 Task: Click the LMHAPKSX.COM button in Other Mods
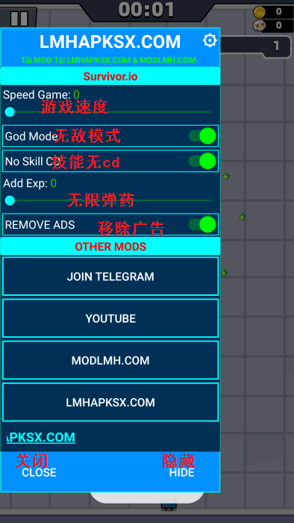[110, 402]
